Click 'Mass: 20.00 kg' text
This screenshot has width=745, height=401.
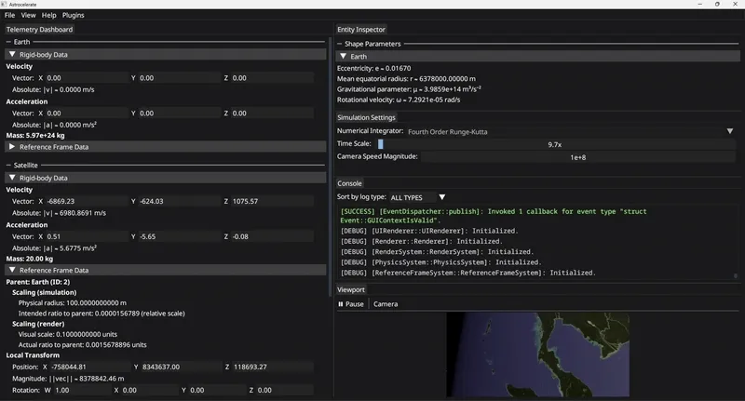click(x=30, y=259)
